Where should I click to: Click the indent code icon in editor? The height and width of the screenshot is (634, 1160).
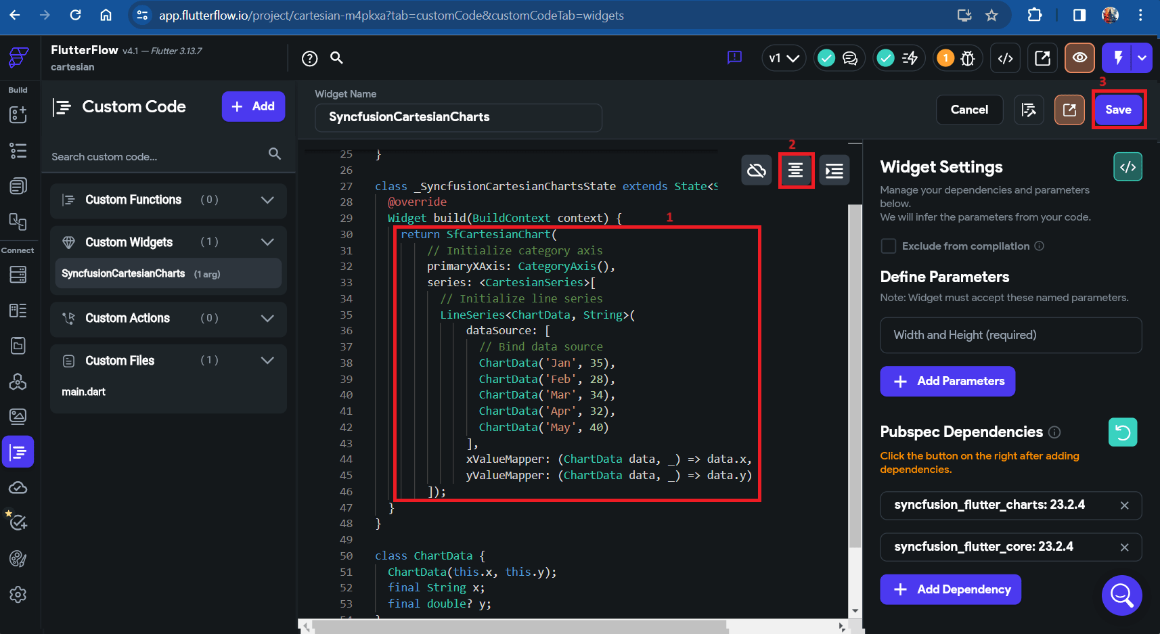(834, 171)
